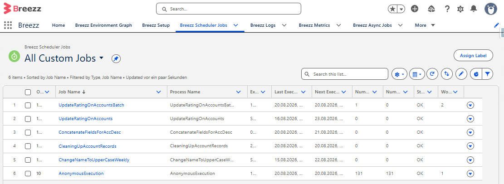Click the AnonymousExecution process name cell
This screenshot has height=184, width=504.
coord(192,174)
